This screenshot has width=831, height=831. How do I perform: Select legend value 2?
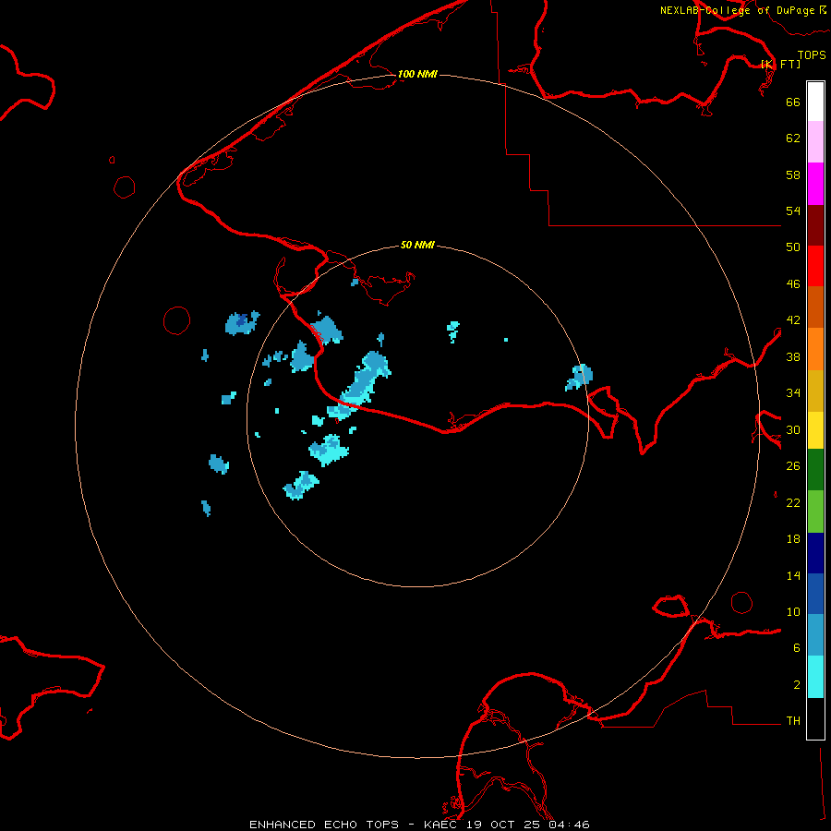point(797,685)
